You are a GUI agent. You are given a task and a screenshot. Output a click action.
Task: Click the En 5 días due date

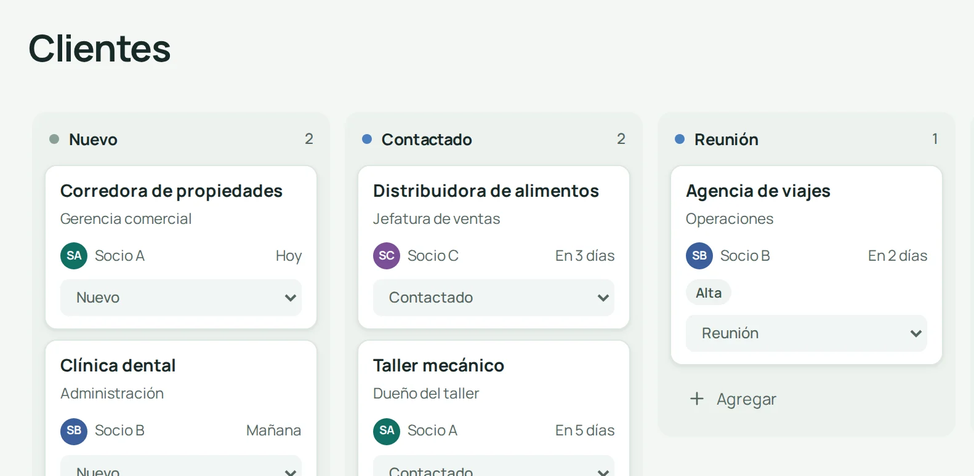click(x=585, y=430)
